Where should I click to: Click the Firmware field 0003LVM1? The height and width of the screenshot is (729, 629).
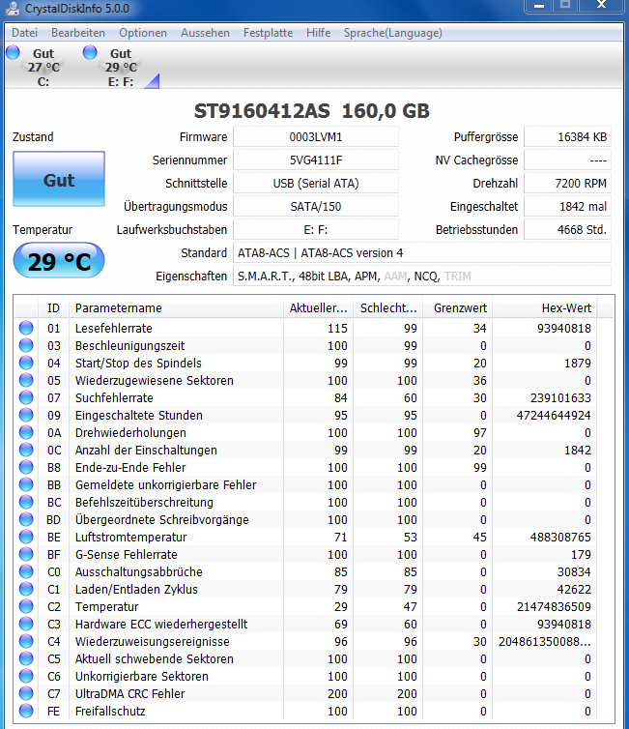click(316, 136)
